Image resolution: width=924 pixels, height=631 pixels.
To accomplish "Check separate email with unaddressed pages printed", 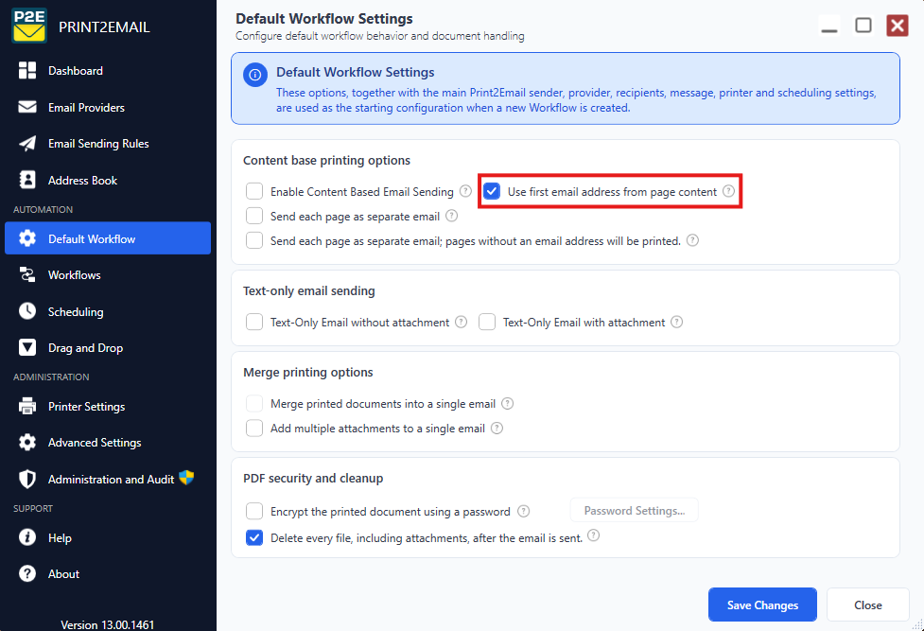I will click(254, 240).
